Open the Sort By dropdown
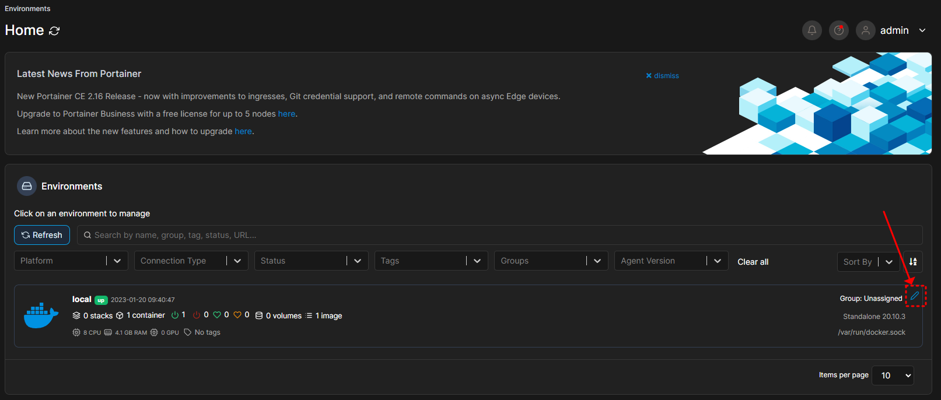 pos(868,262)
